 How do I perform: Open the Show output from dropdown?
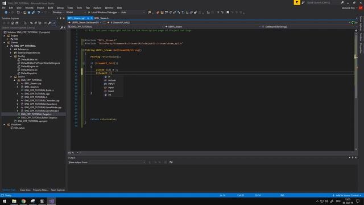tap(117, 162)
